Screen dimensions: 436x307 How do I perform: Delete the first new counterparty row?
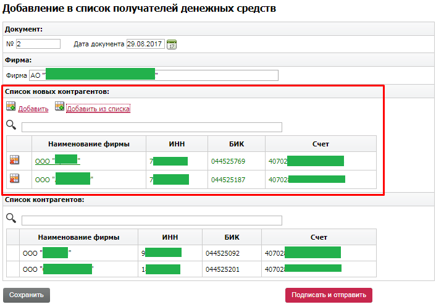(x=15, y=161)
